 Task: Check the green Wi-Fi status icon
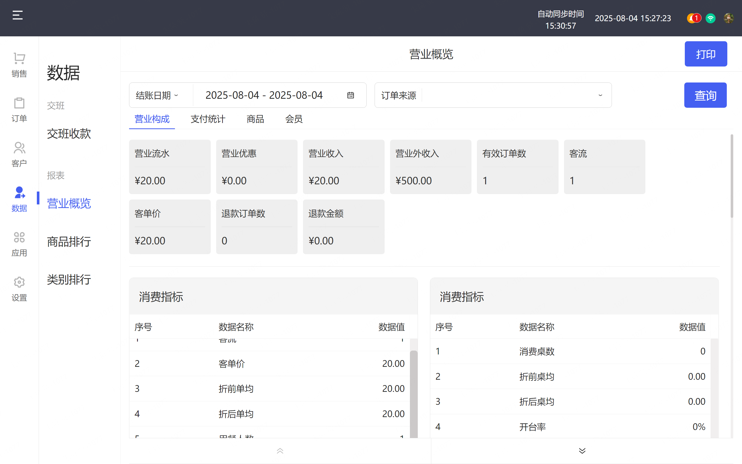coord(710,18)
